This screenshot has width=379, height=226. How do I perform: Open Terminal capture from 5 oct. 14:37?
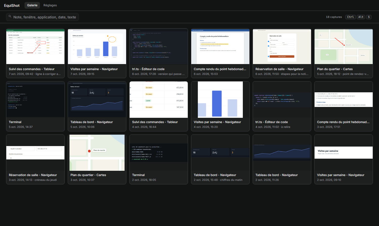click(x=35, y=106)
